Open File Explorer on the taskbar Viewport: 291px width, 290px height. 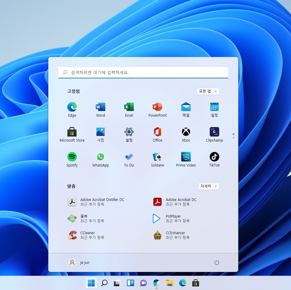pos(169,283)
